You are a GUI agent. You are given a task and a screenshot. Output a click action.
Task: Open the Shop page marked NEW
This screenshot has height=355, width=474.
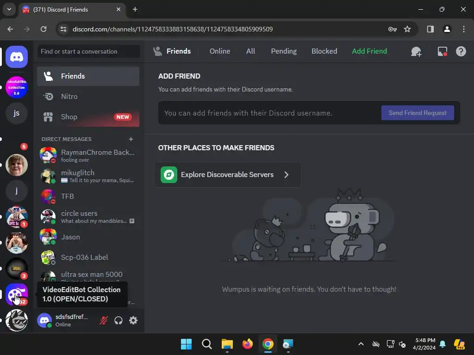point(88,117)
